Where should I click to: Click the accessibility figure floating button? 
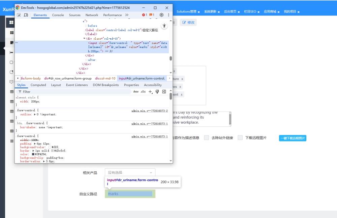pyautogui.click(x=164, y=26)
